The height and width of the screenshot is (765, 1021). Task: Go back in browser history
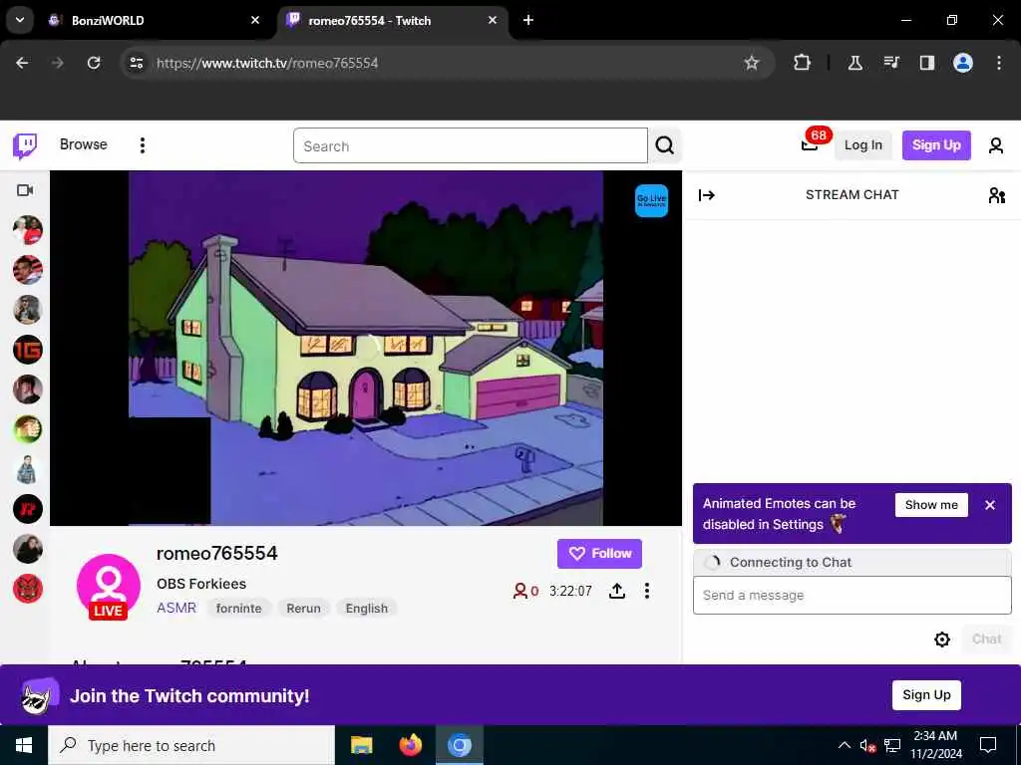pos(22,63)
